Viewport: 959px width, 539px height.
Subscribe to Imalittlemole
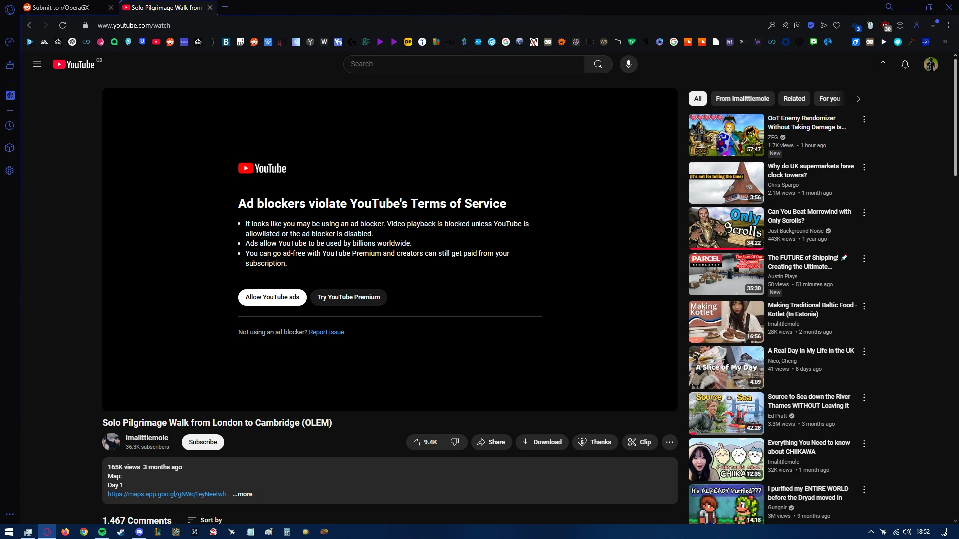pos(203,442)
